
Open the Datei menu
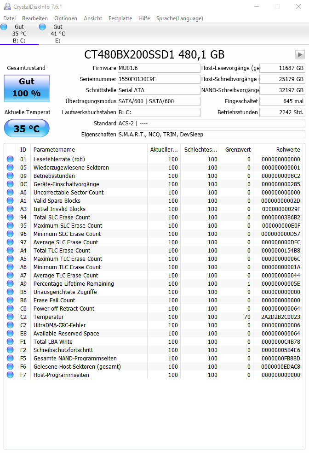coord(10,18)
